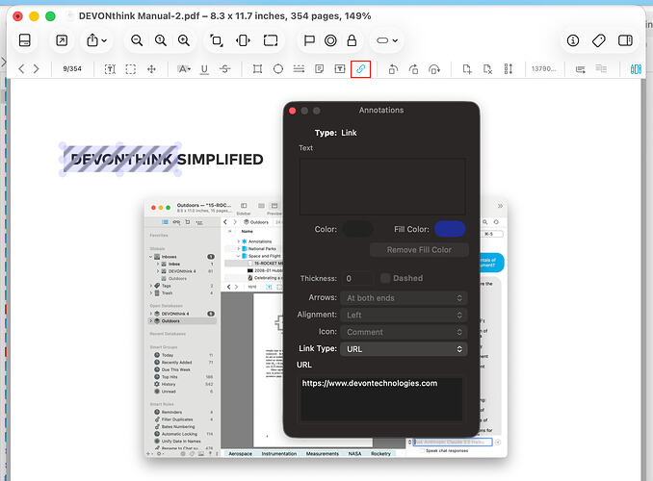The height and width of the screenshot is (481, 653).
Task: Click the blue icon ending the annotation toolbar
Action: (636, 69)
